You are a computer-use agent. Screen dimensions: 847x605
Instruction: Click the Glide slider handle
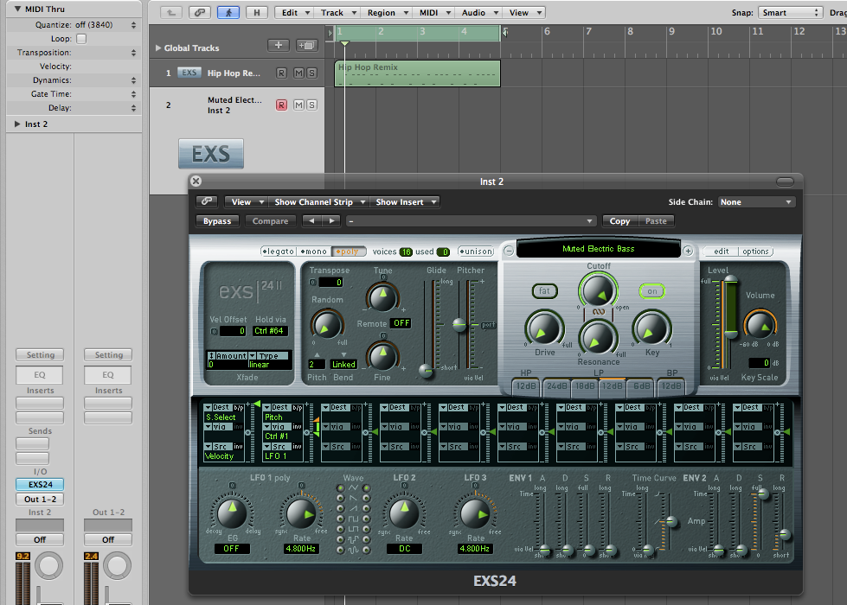click(426, 370)
